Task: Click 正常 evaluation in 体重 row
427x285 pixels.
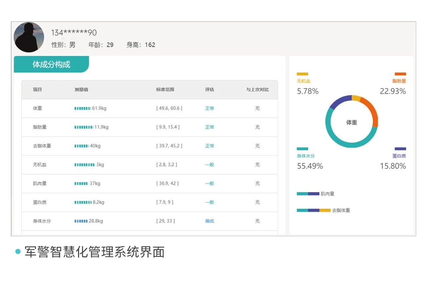Action: [209, 108]
